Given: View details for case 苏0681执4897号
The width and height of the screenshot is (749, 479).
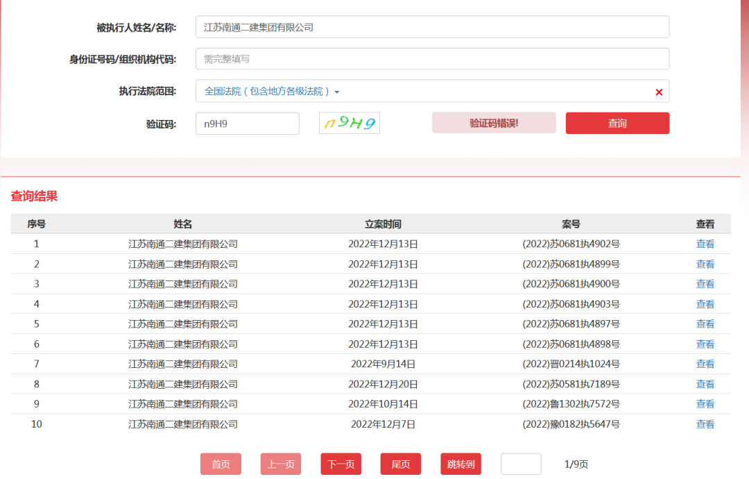Looking at the screenshot, I should [705, 324].
